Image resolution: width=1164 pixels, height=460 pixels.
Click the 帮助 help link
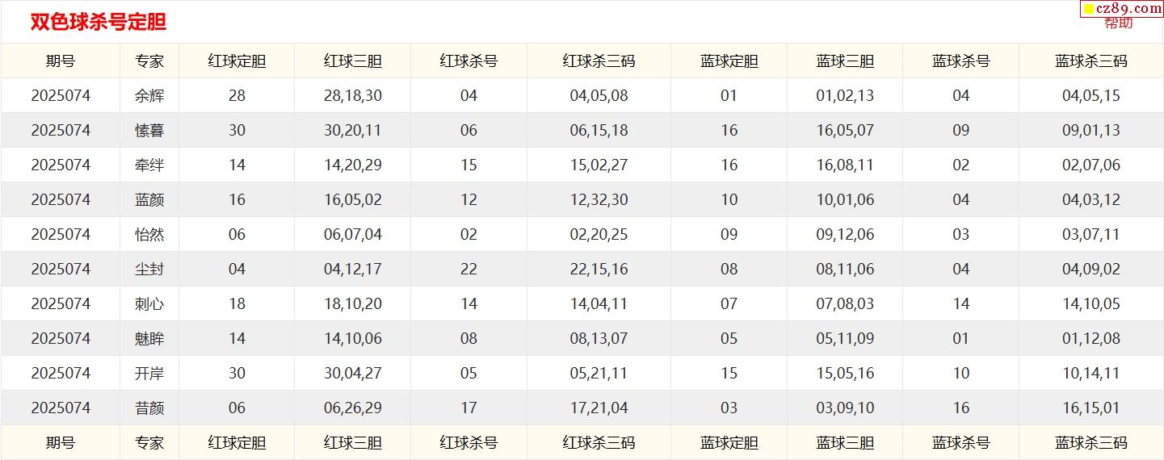click(x=1118, y=23)
